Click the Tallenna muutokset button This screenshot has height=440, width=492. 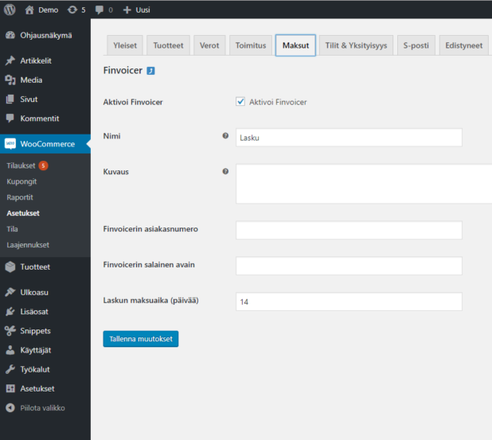click(141, 339)
